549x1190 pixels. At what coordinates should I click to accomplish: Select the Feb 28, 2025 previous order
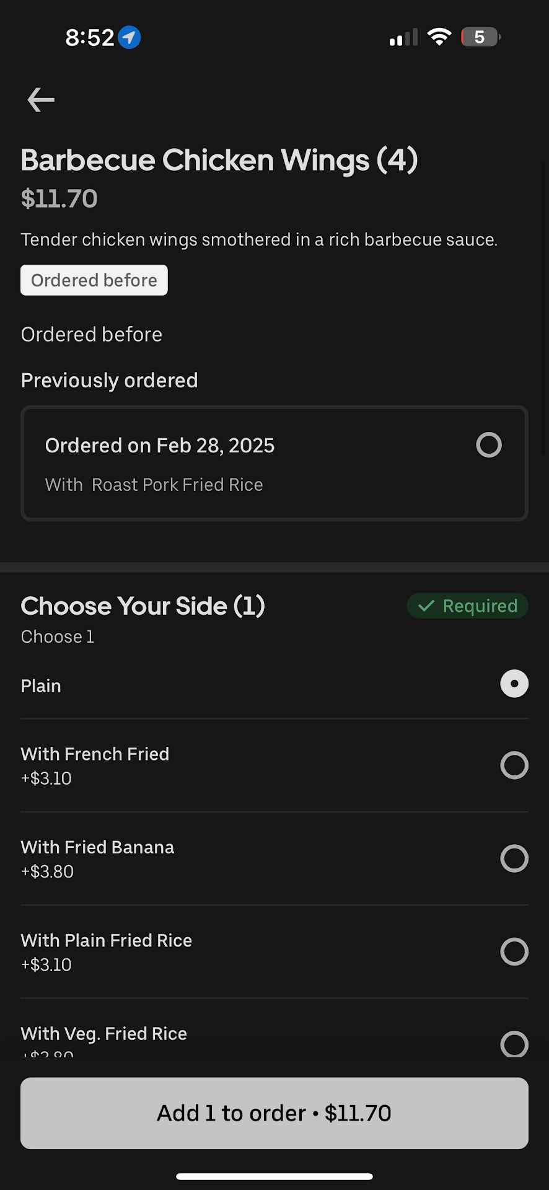[488, 445]
